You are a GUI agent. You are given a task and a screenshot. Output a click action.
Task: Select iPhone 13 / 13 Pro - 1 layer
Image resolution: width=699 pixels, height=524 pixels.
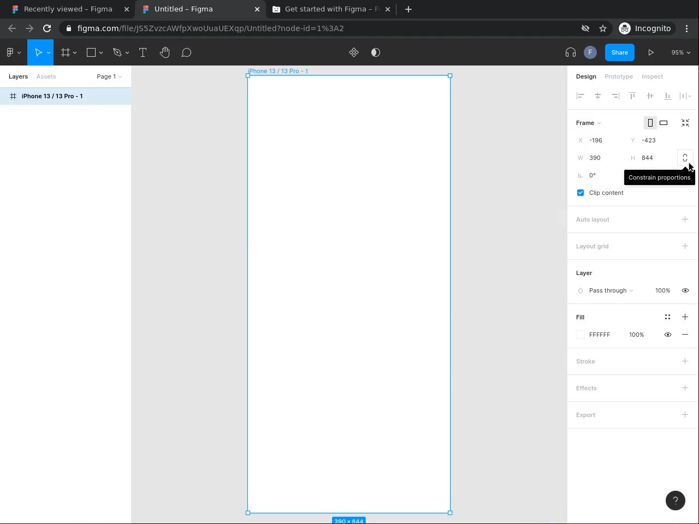pyautogui.click(x=66, y=96)
